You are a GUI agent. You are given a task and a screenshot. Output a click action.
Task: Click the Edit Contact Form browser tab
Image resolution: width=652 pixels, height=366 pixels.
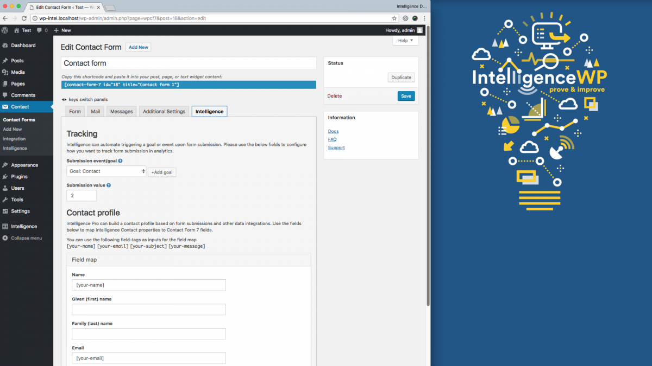click(64, 8)
